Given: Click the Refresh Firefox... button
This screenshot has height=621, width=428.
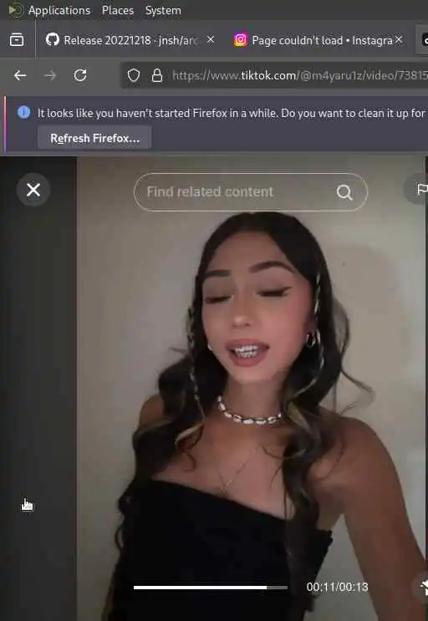Looking at the screenshot, I should tap(94, 138).
